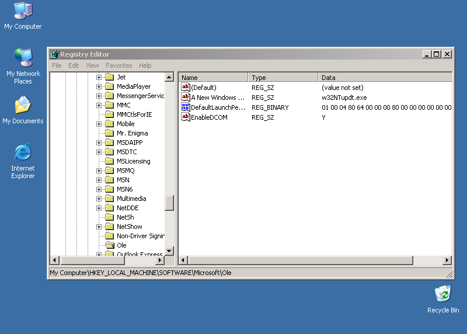This screenshot has height=334, width=467.
Task: Click the open Ole folder icon
Action: pyautogui.click(x=110, y=245)
